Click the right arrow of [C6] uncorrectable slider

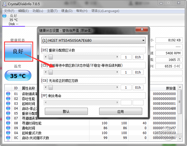click(117, 87)
